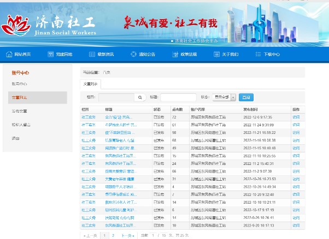The width and height of the screenshot is (329, 239).
Task: Click the 通知公告 announcement icon
Action: 133,54
